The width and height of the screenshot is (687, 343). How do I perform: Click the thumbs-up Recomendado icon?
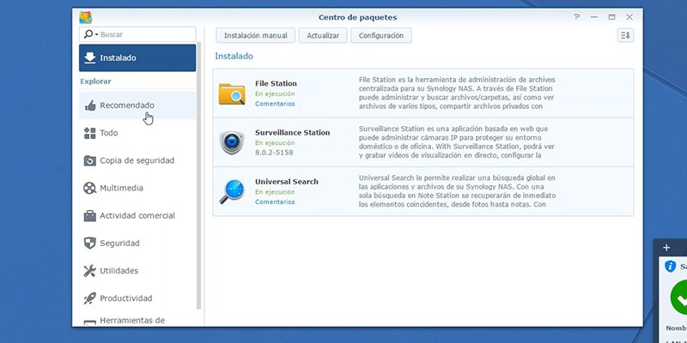point(90,105)
